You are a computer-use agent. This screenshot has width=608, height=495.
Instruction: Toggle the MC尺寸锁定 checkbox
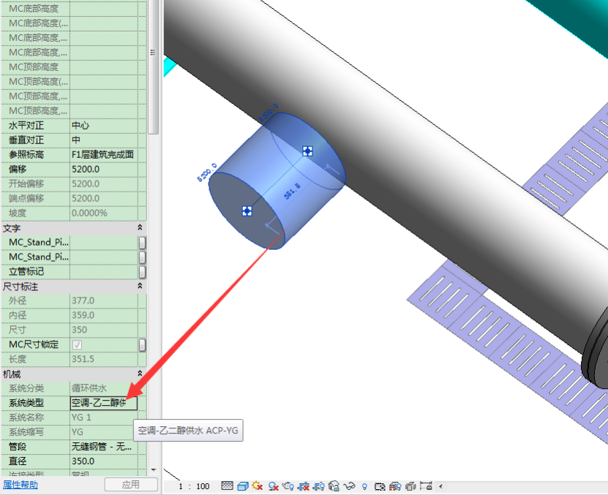(x=77, y=344)
